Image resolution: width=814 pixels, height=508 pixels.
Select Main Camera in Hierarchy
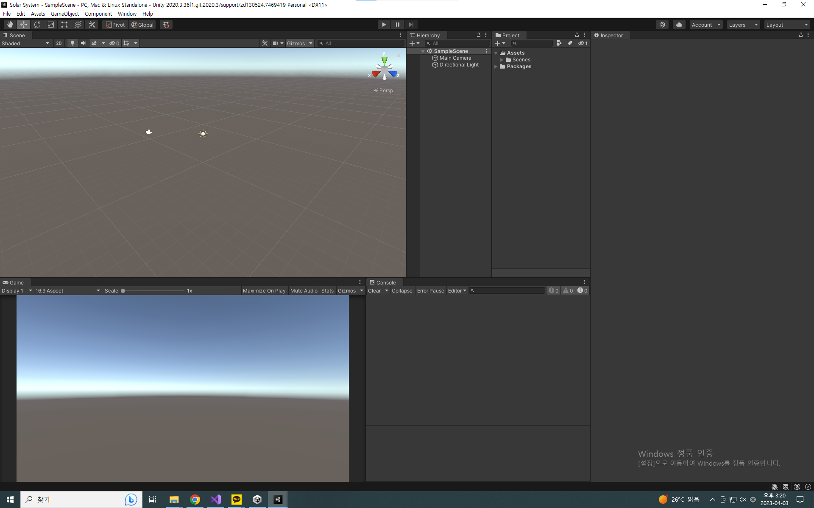455,58
